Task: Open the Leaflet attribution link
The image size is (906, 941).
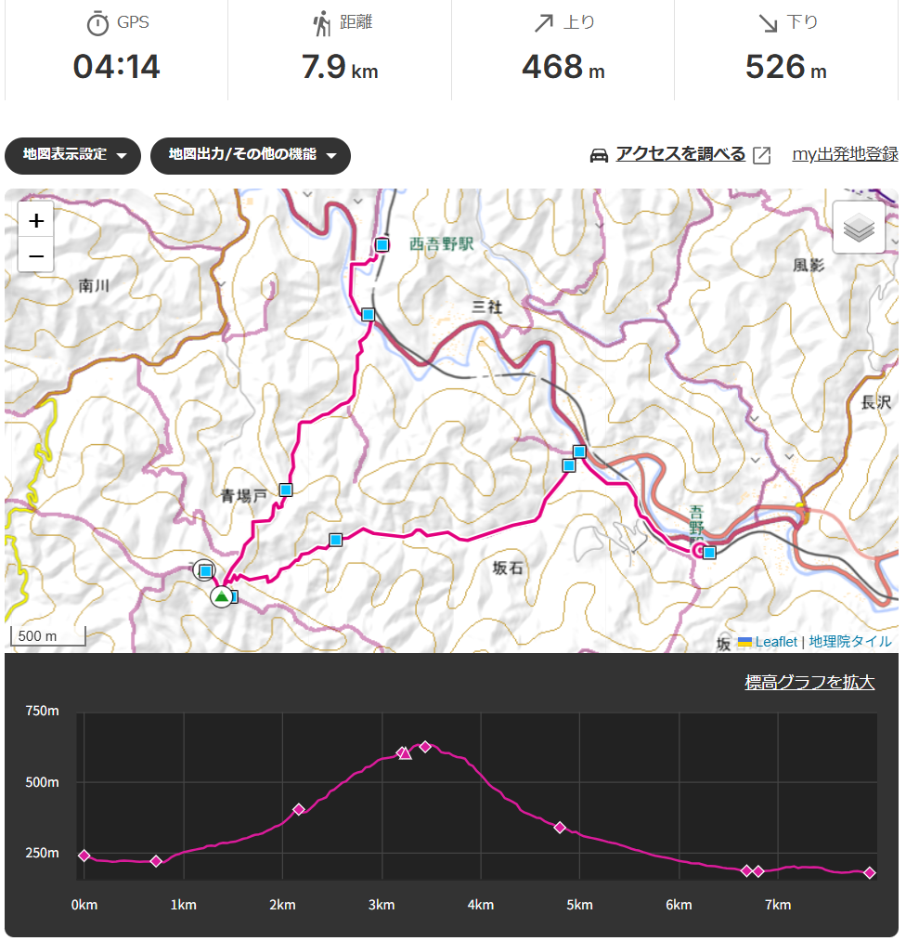Action: click(775, 642)
